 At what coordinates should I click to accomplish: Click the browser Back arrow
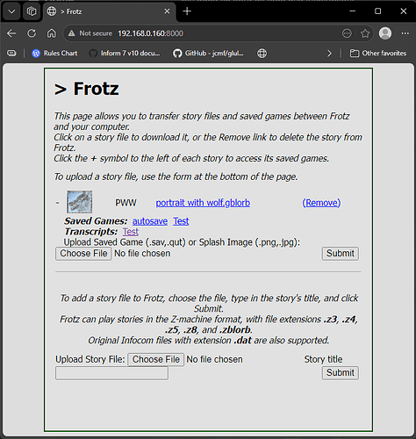(x=11, y=33)
